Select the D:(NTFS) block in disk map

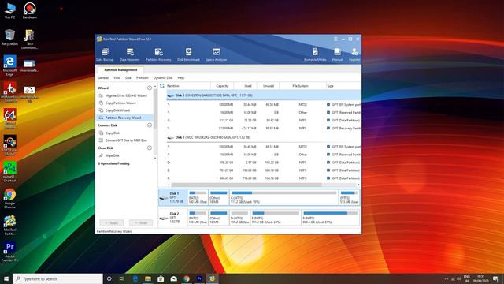[x=239, y=218]
